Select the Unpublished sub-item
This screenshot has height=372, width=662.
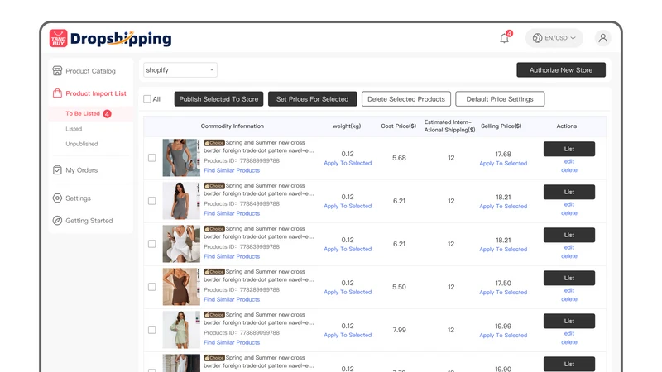(81, 144)
